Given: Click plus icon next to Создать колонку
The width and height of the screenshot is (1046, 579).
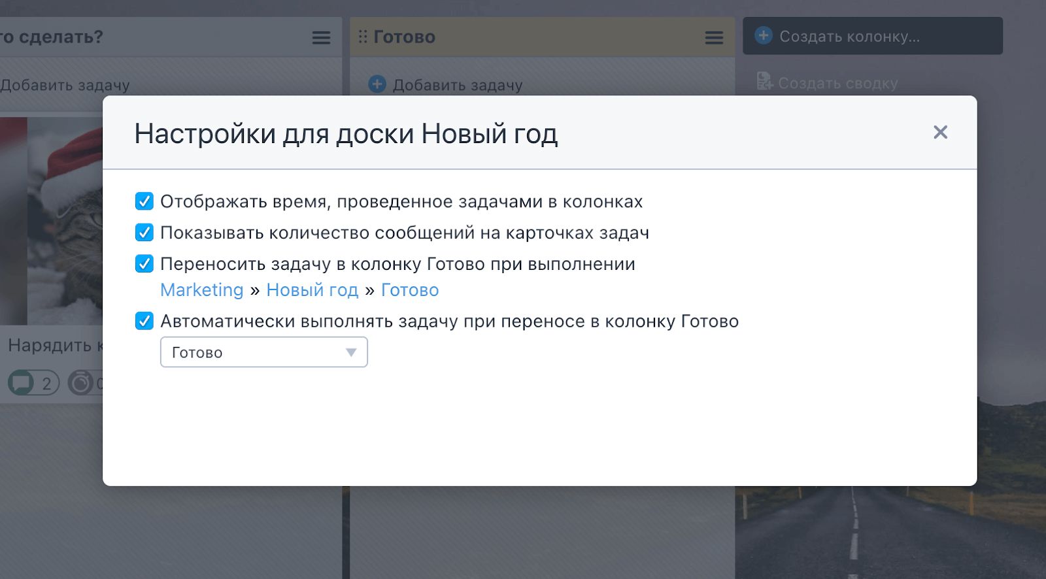Looking at the screenshot, I should [x=763, y=36].
